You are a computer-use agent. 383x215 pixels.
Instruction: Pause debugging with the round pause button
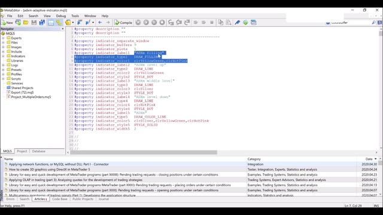coord(154,23)
